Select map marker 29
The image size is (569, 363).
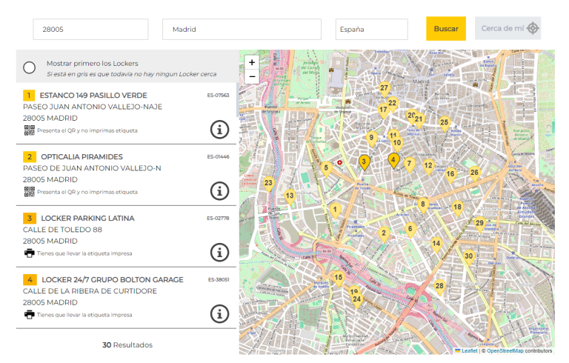[x=479, y=224]
